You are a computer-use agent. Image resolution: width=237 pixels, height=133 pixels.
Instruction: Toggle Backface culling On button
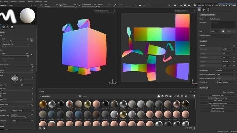pos(14,116)
